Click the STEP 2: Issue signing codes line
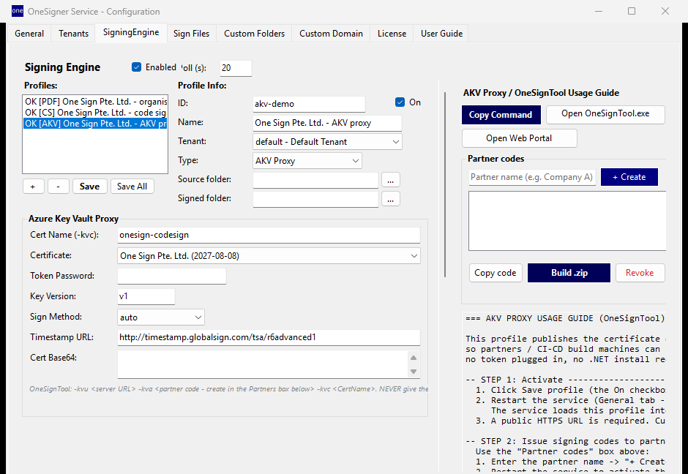This screenshot has height=474, width=688. (565, 441)
